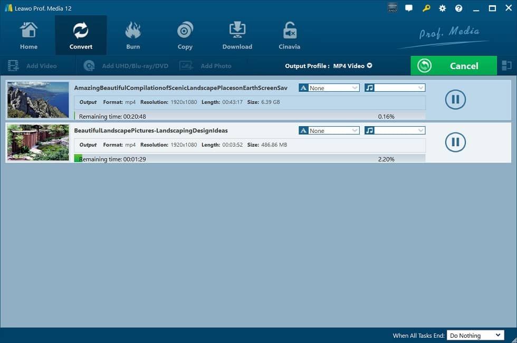The height and width of the screenshot is (343, 517).
Task: Toggle the layout panel icon beside Cancel
Action: (x=506, y=65)
